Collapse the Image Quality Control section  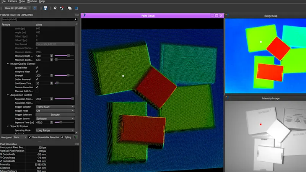(x=8, y=63)
